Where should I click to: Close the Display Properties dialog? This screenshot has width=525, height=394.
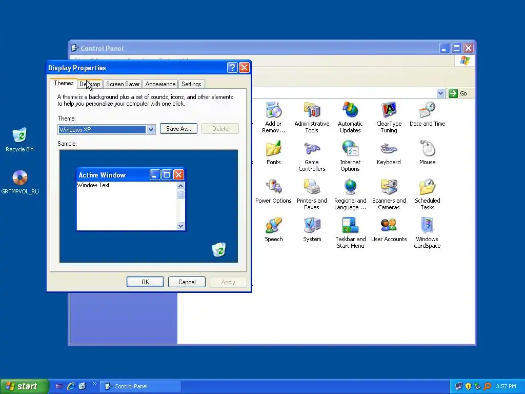(x=245, y=68)
